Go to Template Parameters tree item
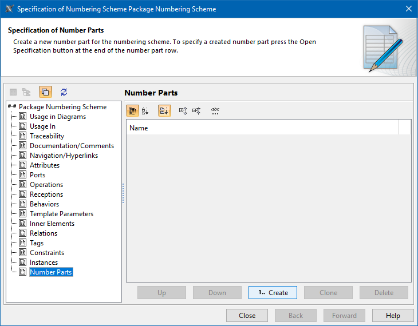The image size is (418, 326). coord(61,214)
